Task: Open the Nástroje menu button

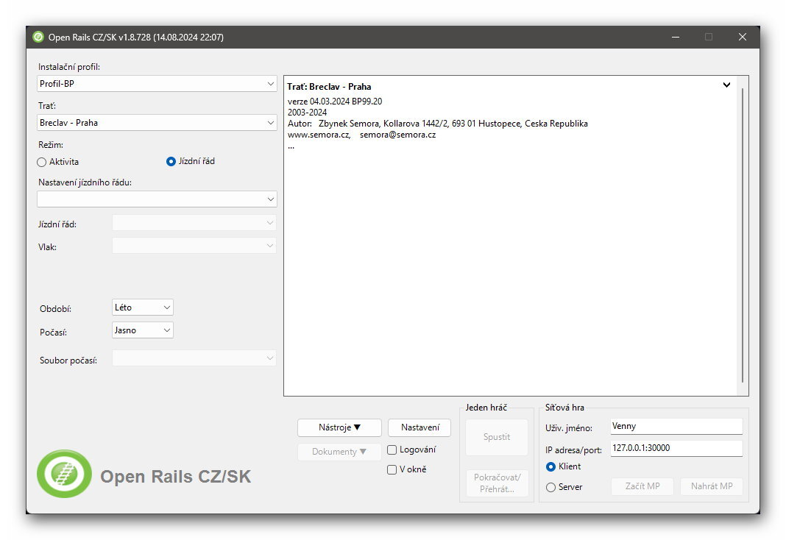Action: [339, 427]
